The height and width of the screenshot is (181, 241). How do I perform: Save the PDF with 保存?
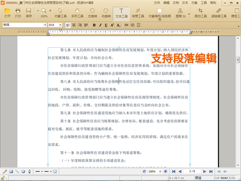pos(28,13)
